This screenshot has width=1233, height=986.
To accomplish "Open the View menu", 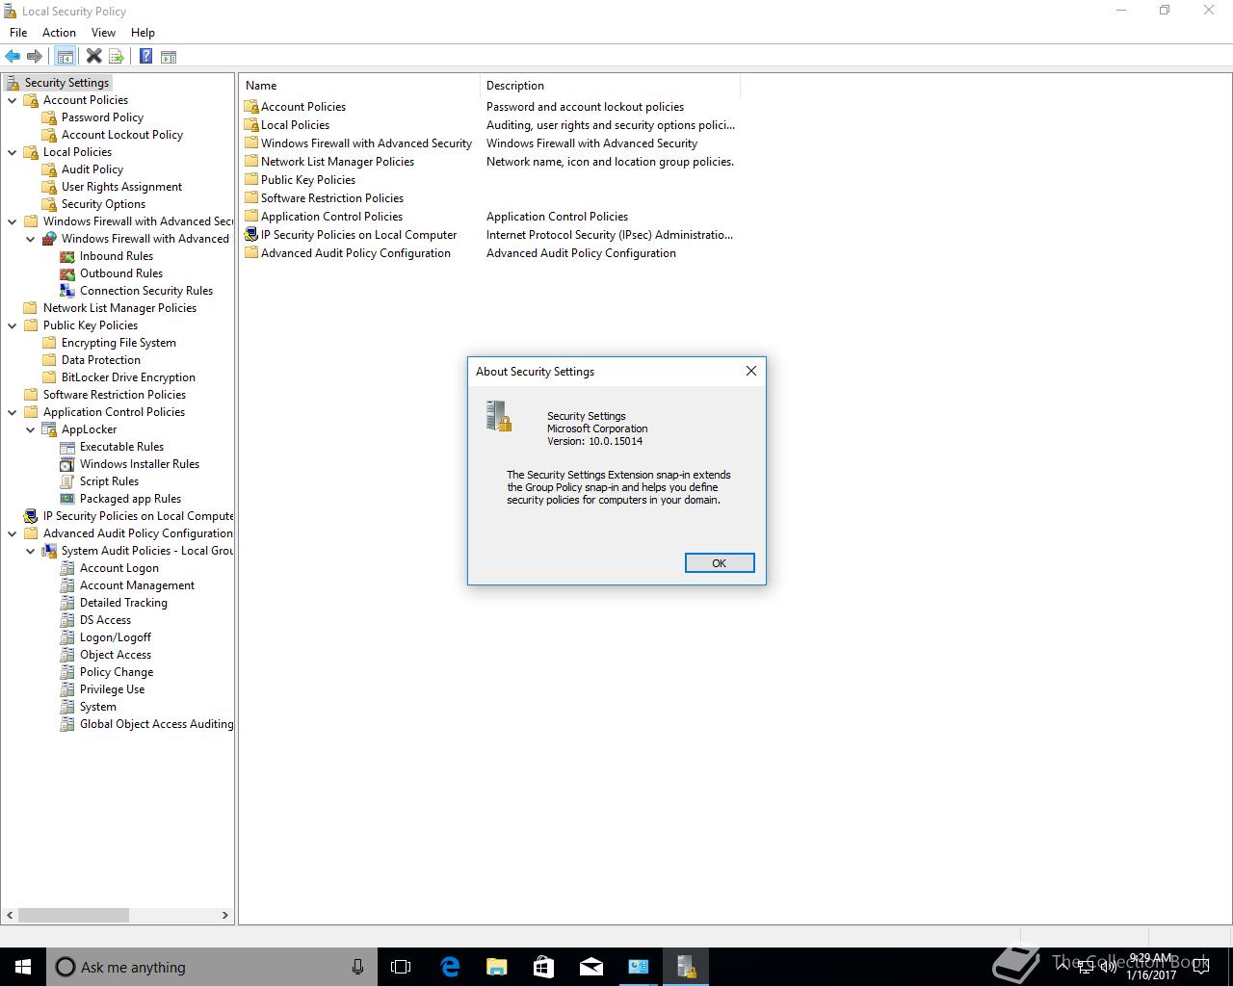I will pos(103,32).
